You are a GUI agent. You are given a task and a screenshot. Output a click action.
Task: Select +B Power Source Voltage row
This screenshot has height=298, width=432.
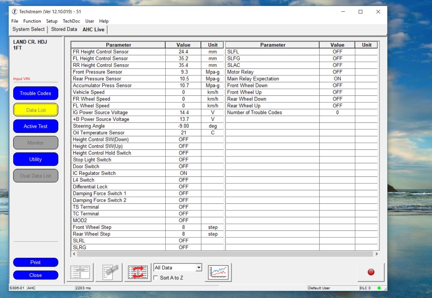[147, 119]
